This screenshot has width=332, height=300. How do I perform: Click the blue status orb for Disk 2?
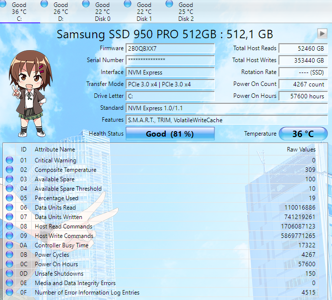click(169, 3)
